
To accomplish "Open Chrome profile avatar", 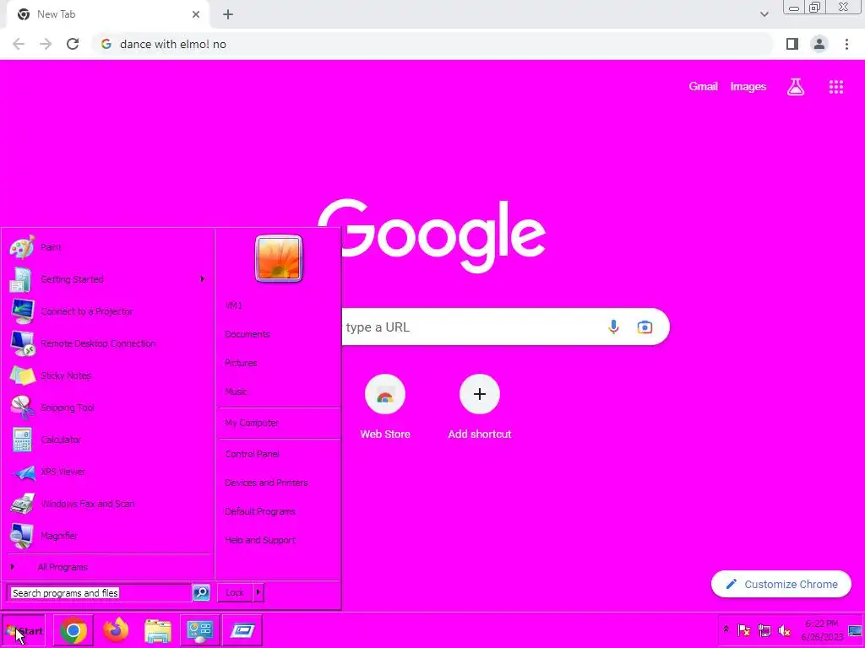I will click(x=819, y=44).
